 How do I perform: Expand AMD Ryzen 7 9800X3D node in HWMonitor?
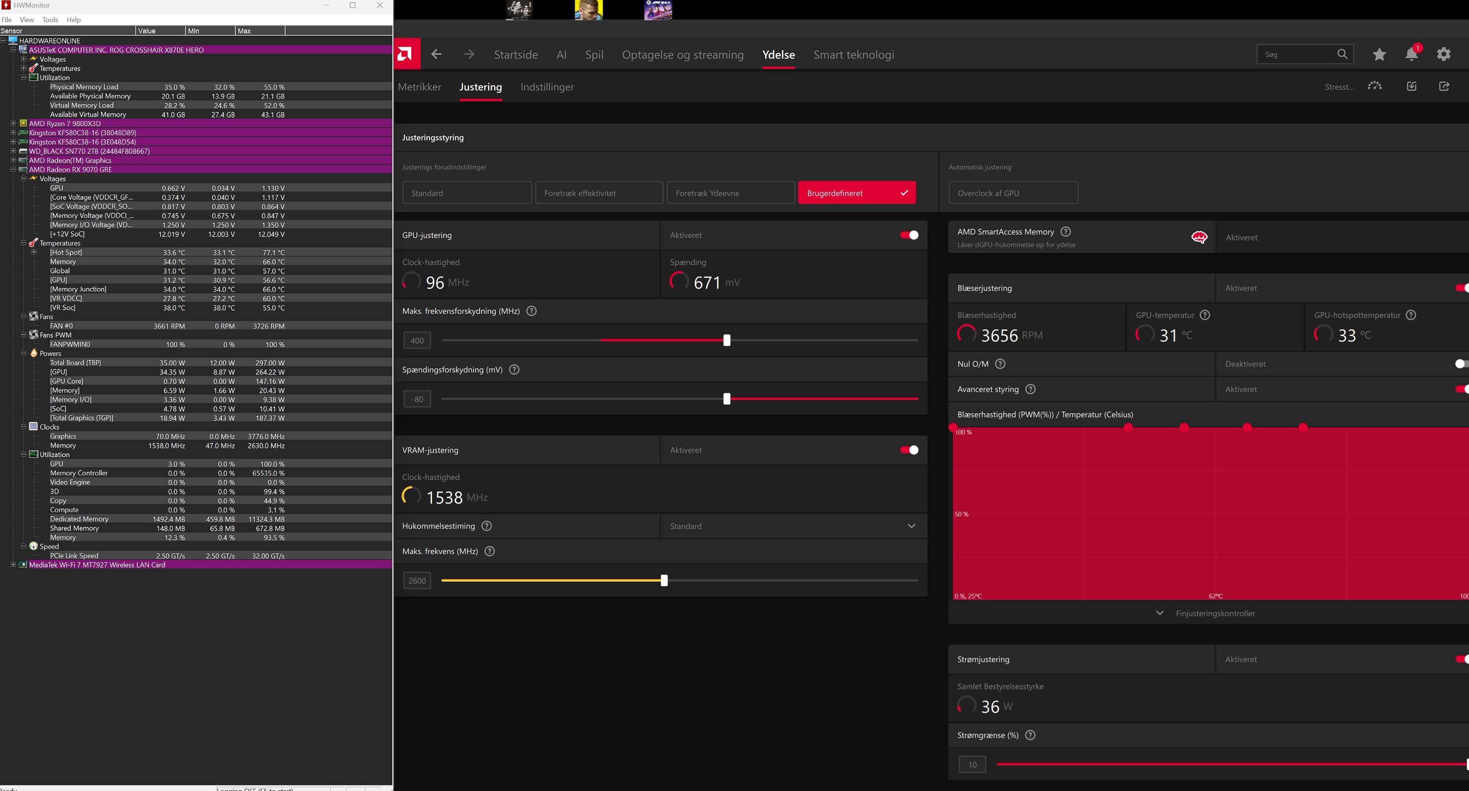(13, 123)
